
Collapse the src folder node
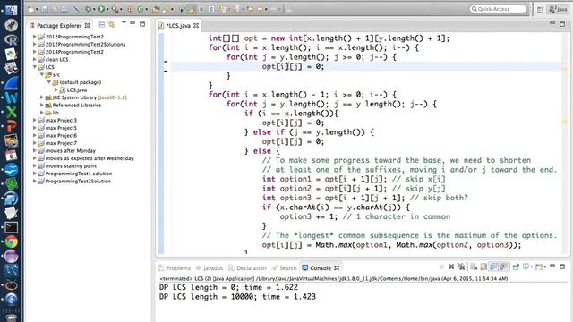pos(42,74)
